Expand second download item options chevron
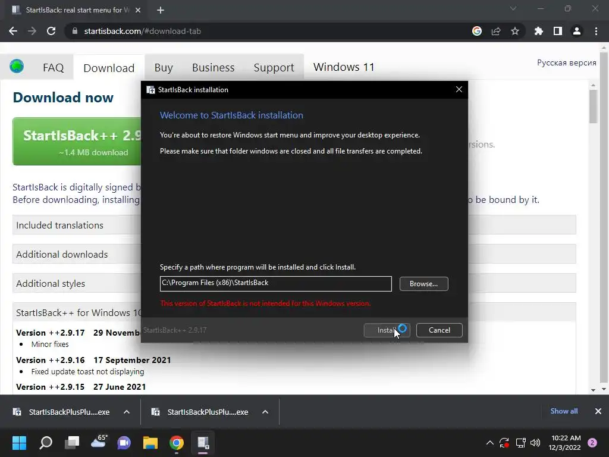Screen dimensions: 609x457 265,412
